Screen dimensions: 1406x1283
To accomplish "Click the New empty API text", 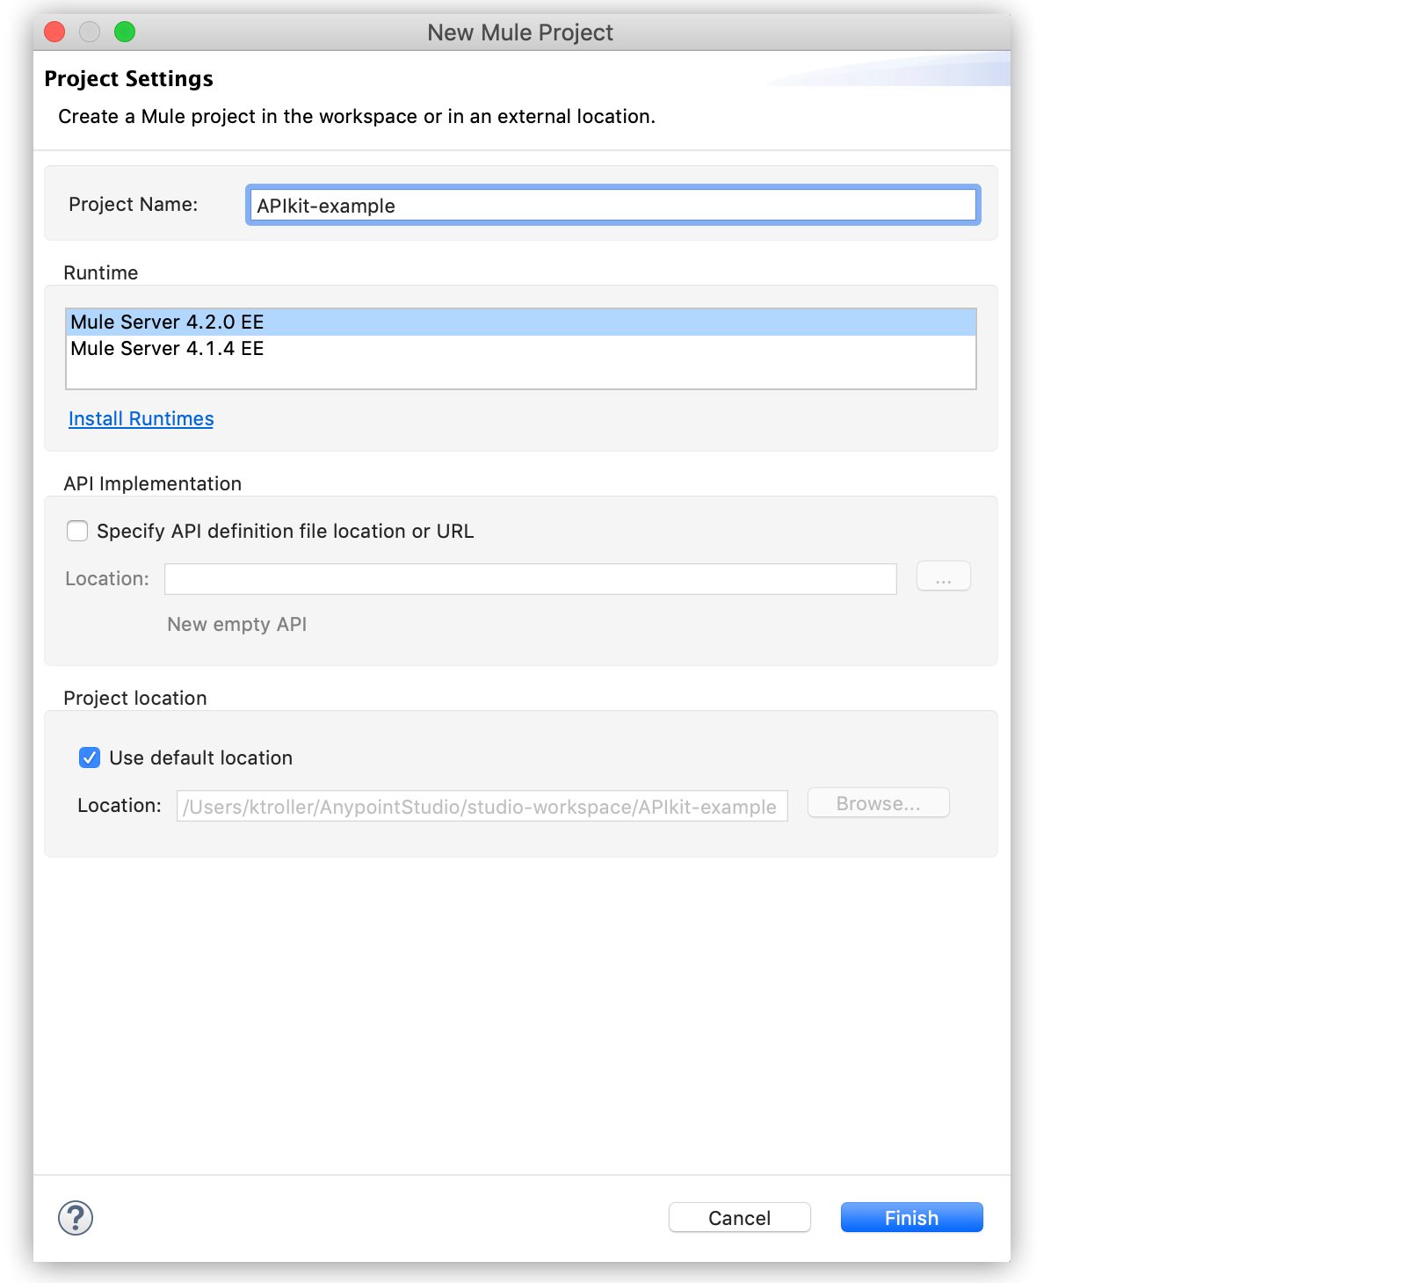I will tap(236, 625).
